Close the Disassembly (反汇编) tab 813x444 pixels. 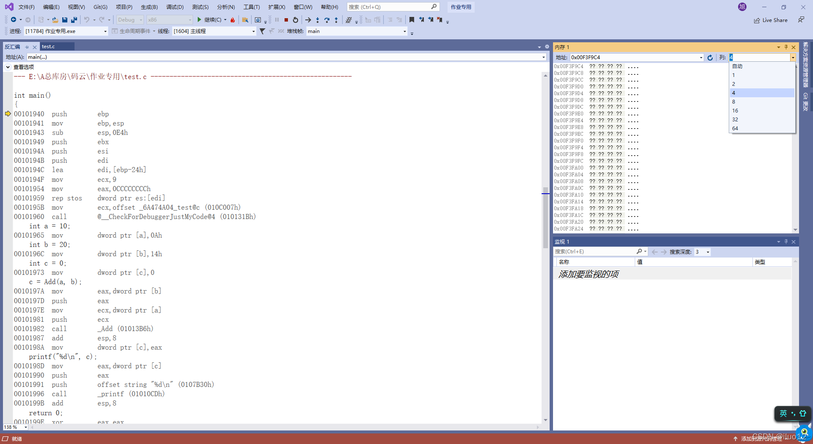35,47
